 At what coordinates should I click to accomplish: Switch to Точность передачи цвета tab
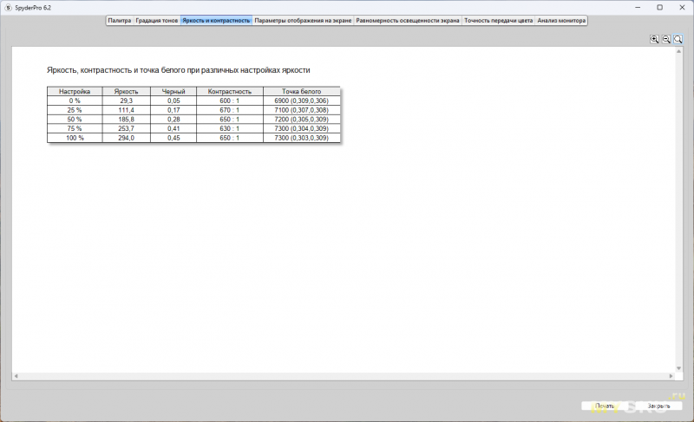click(498, 20)
